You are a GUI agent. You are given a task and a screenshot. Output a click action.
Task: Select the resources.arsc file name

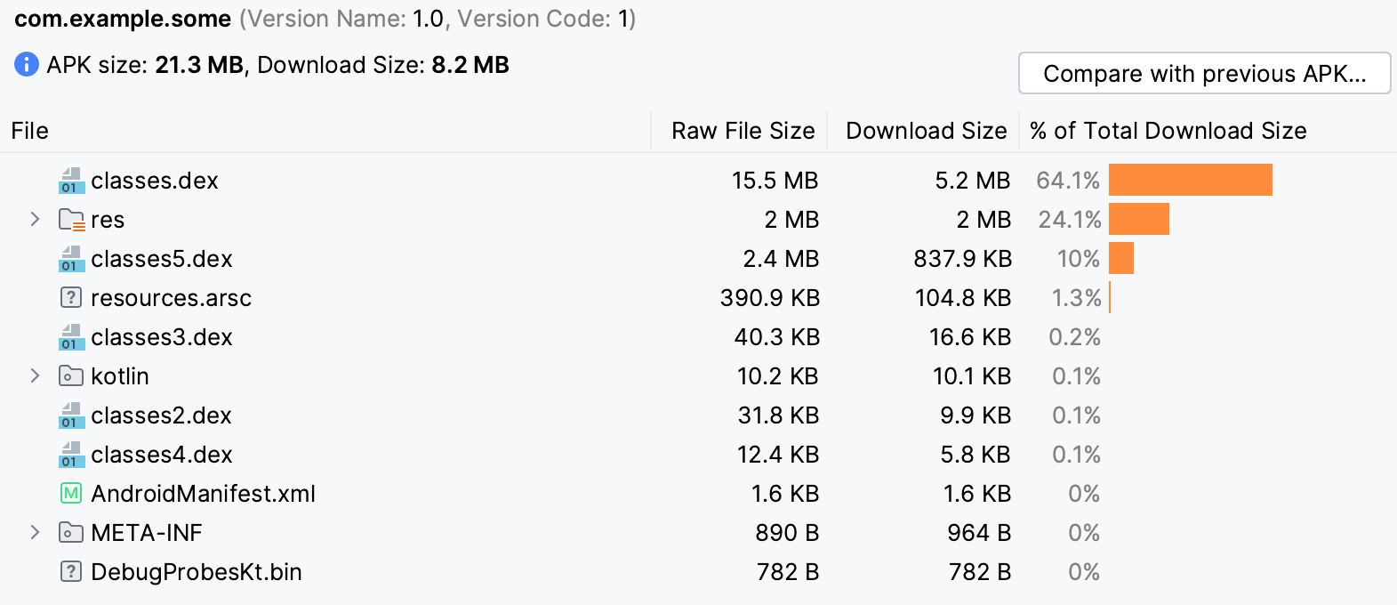(x=171, y=298)
